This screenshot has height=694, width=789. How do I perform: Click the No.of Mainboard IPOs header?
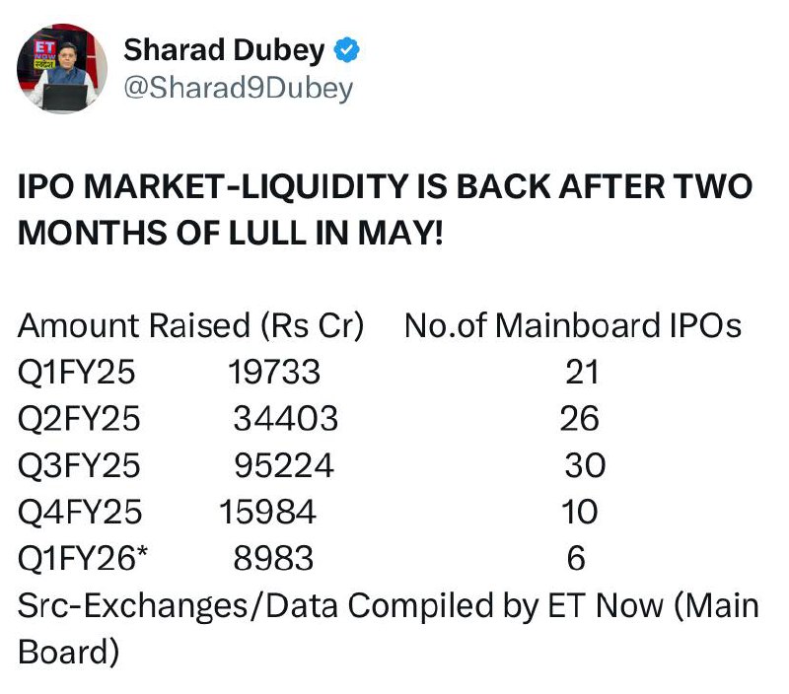573,326
